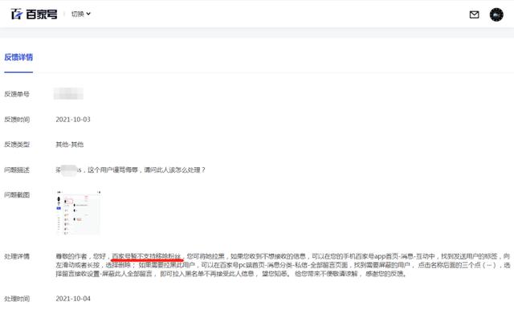Click the 反馈单号 label
The height and width of the screenshot is (310, 514).
[x=17, y=94]
